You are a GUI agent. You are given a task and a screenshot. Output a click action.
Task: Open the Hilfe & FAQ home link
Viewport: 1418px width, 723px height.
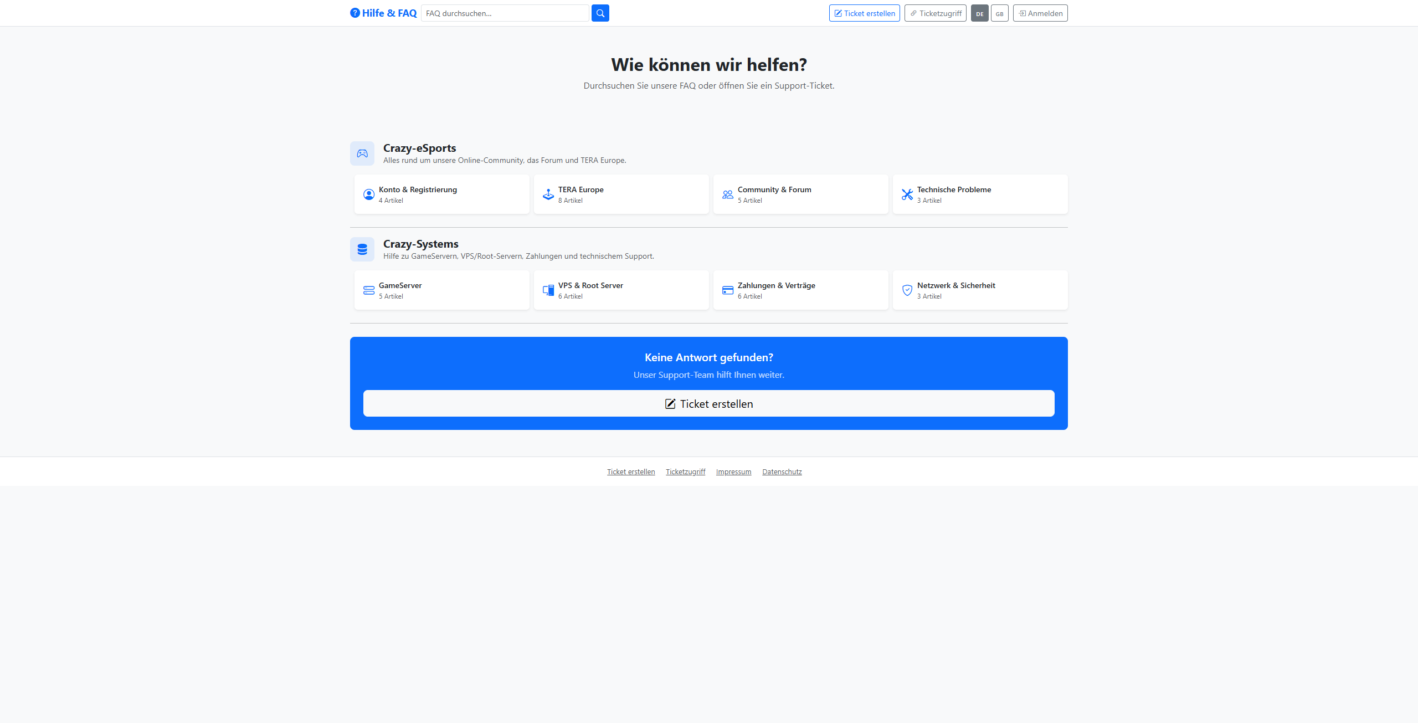[x=383, y=13]
